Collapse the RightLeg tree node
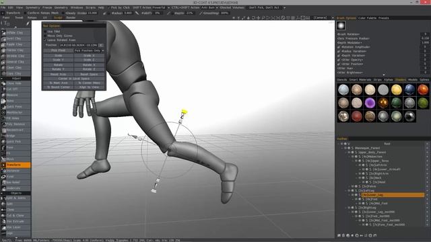The height and width of the screenshot is (242, 431). (345, 208)
